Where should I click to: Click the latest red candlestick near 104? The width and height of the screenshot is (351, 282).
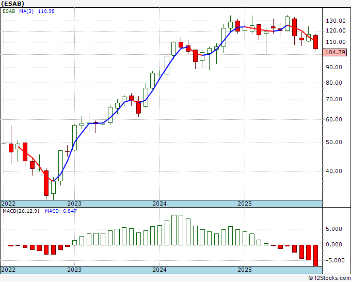point(315,42)
